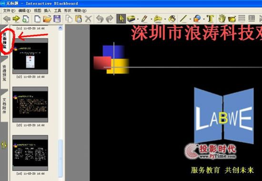Image resolution: width=262 pixels, height=181 pixels.
Task: Click the [12] 11-03-20 page label
Action: tap(30, 77)
